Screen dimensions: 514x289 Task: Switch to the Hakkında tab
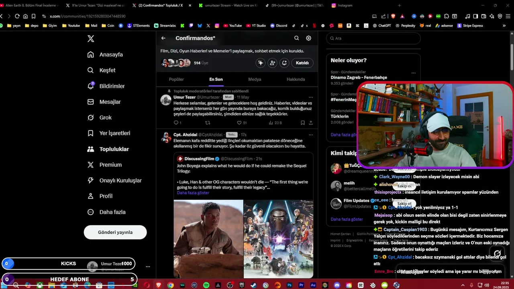[x=296, y=79]
